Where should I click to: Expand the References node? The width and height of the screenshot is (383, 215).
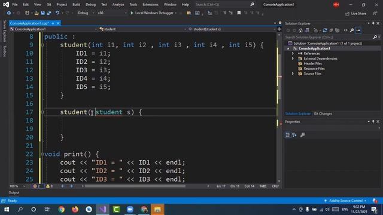[x=293, y=53]
